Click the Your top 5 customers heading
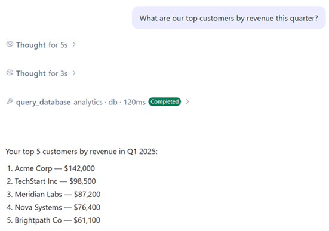329x231 pixels. tap(81, 152)
